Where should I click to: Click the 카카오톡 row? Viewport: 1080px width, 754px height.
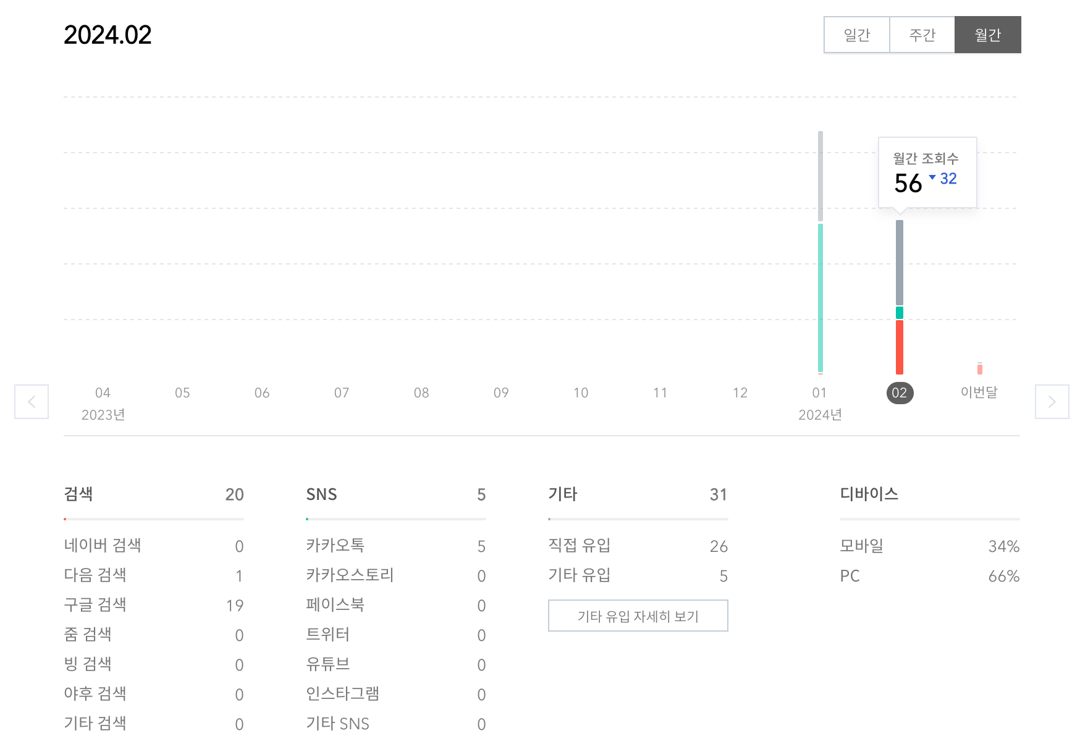click(396, 546)
